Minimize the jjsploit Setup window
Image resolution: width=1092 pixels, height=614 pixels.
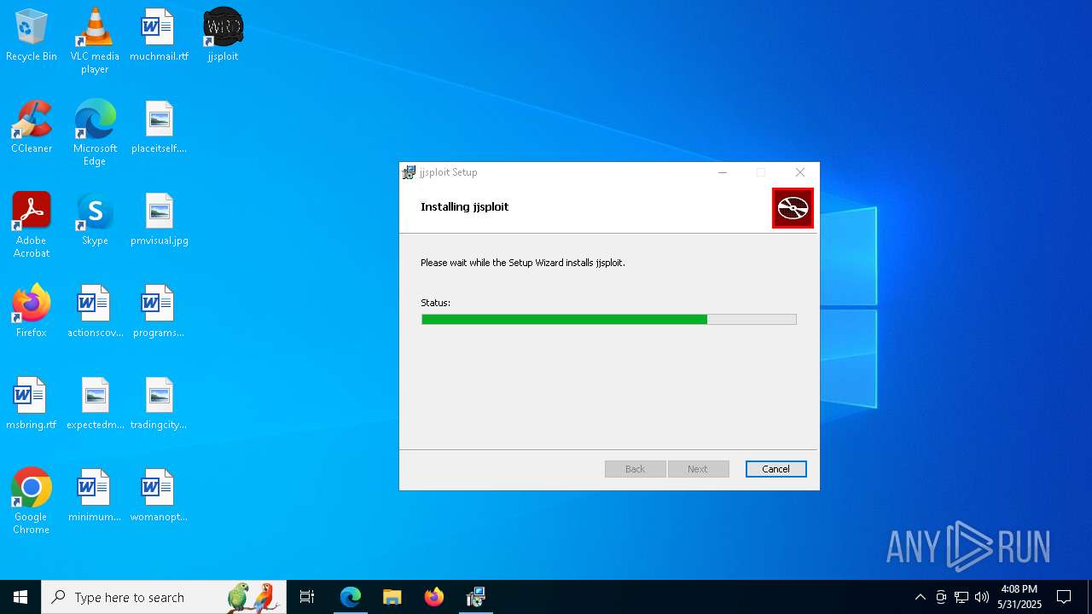pyautogui.click(x=723, y=172)
